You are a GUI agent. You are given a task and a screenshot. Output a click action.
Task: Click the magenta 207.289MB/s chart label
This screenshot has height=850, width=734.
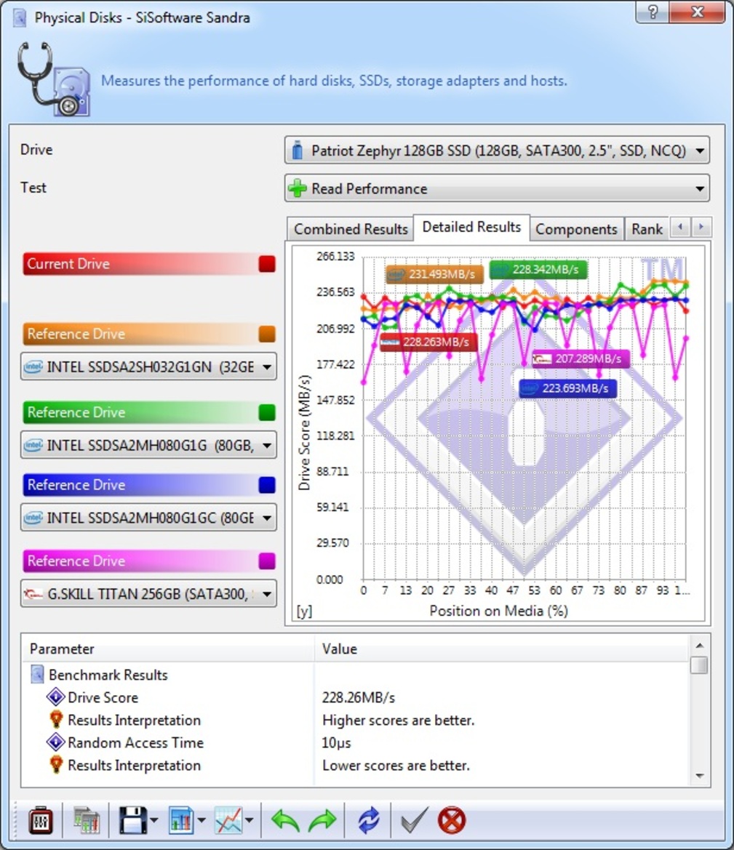pyautogui.click(x=581, y=359)
